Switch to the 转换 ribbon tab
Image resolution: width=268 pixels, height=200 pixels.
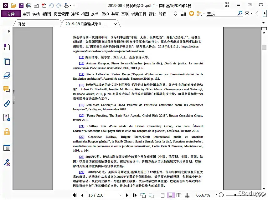36,14
